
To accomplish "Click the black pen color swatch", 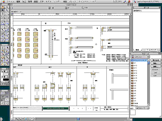I will (6, 80).
